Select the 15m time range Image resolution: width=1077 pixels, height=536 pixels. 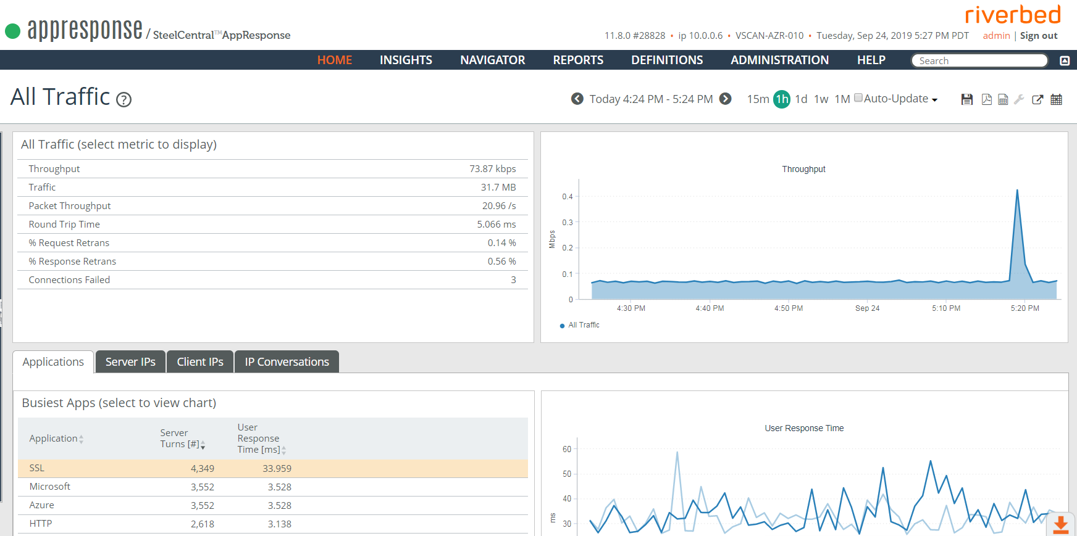click(758, 99)
